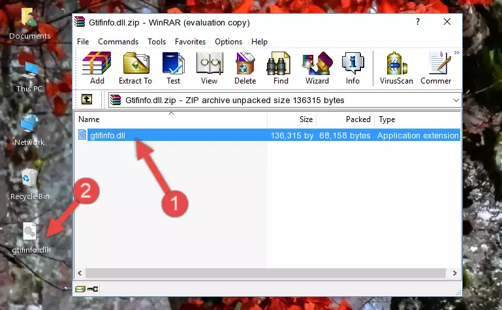Go up one folder level
Screen dimensions: 502x310
[87, 99]
